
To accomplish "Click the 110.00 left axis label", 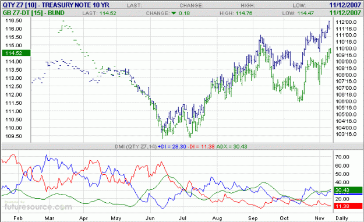I will point(13,128).
